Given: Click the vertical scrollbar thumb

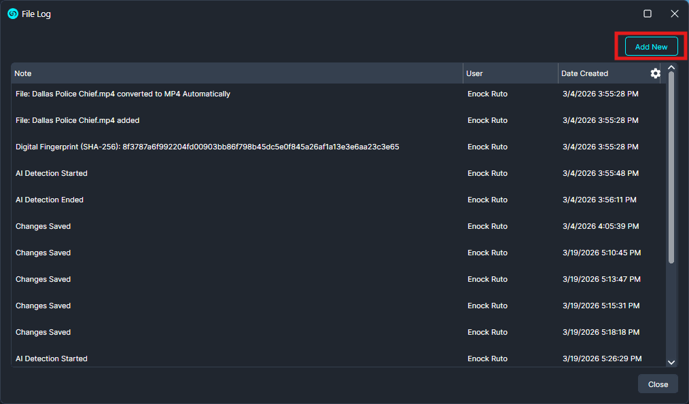Looking at the screenshot, I should [671, 166].
